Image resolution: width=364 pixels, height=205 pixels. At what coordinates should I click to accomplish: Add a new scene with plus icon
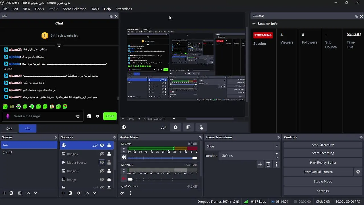click(x=4, y=193)
